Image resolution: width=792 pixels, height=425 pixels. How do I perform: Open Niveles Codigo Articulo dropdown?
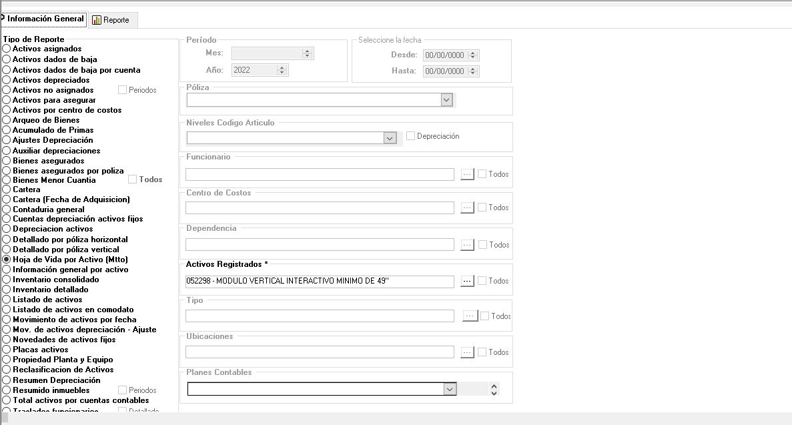390,137
